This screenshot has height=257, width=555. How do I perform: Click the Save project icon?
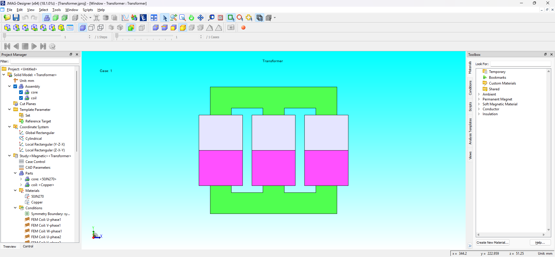(x=16, y=18)
